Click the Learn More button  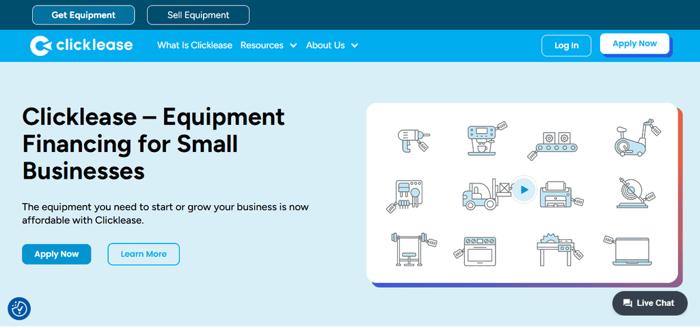tap(144, 254)
